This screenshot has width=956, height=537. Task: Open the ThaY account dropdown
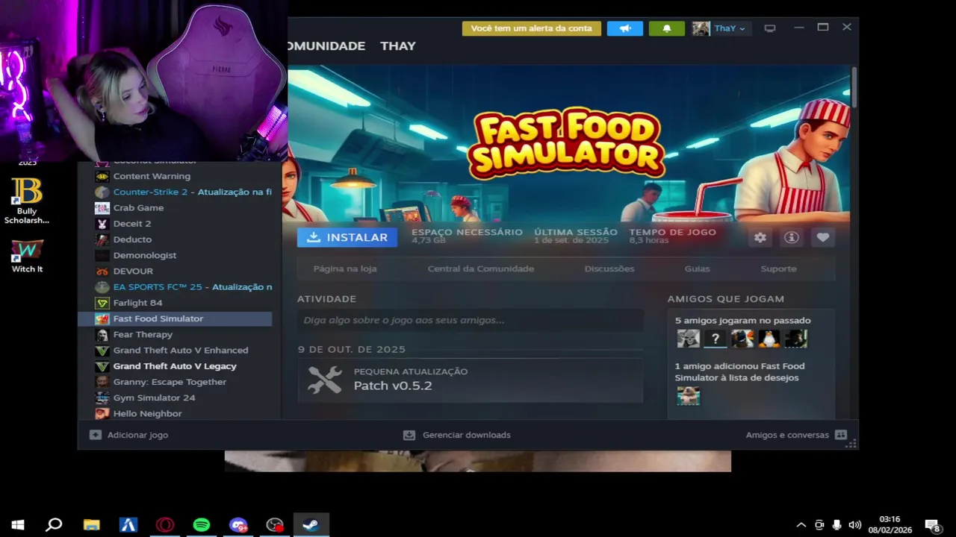[x=730, y=28]
